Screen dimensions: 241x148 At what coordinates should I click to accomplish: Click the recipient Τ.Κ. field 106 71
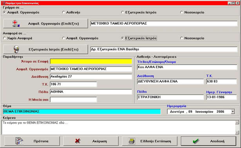[x=73, y=84]
